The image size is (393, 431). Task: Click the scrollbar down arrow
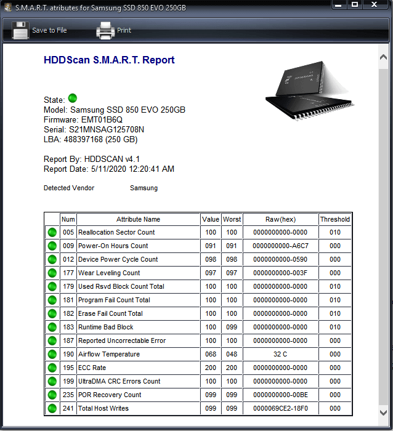point(383,413)
